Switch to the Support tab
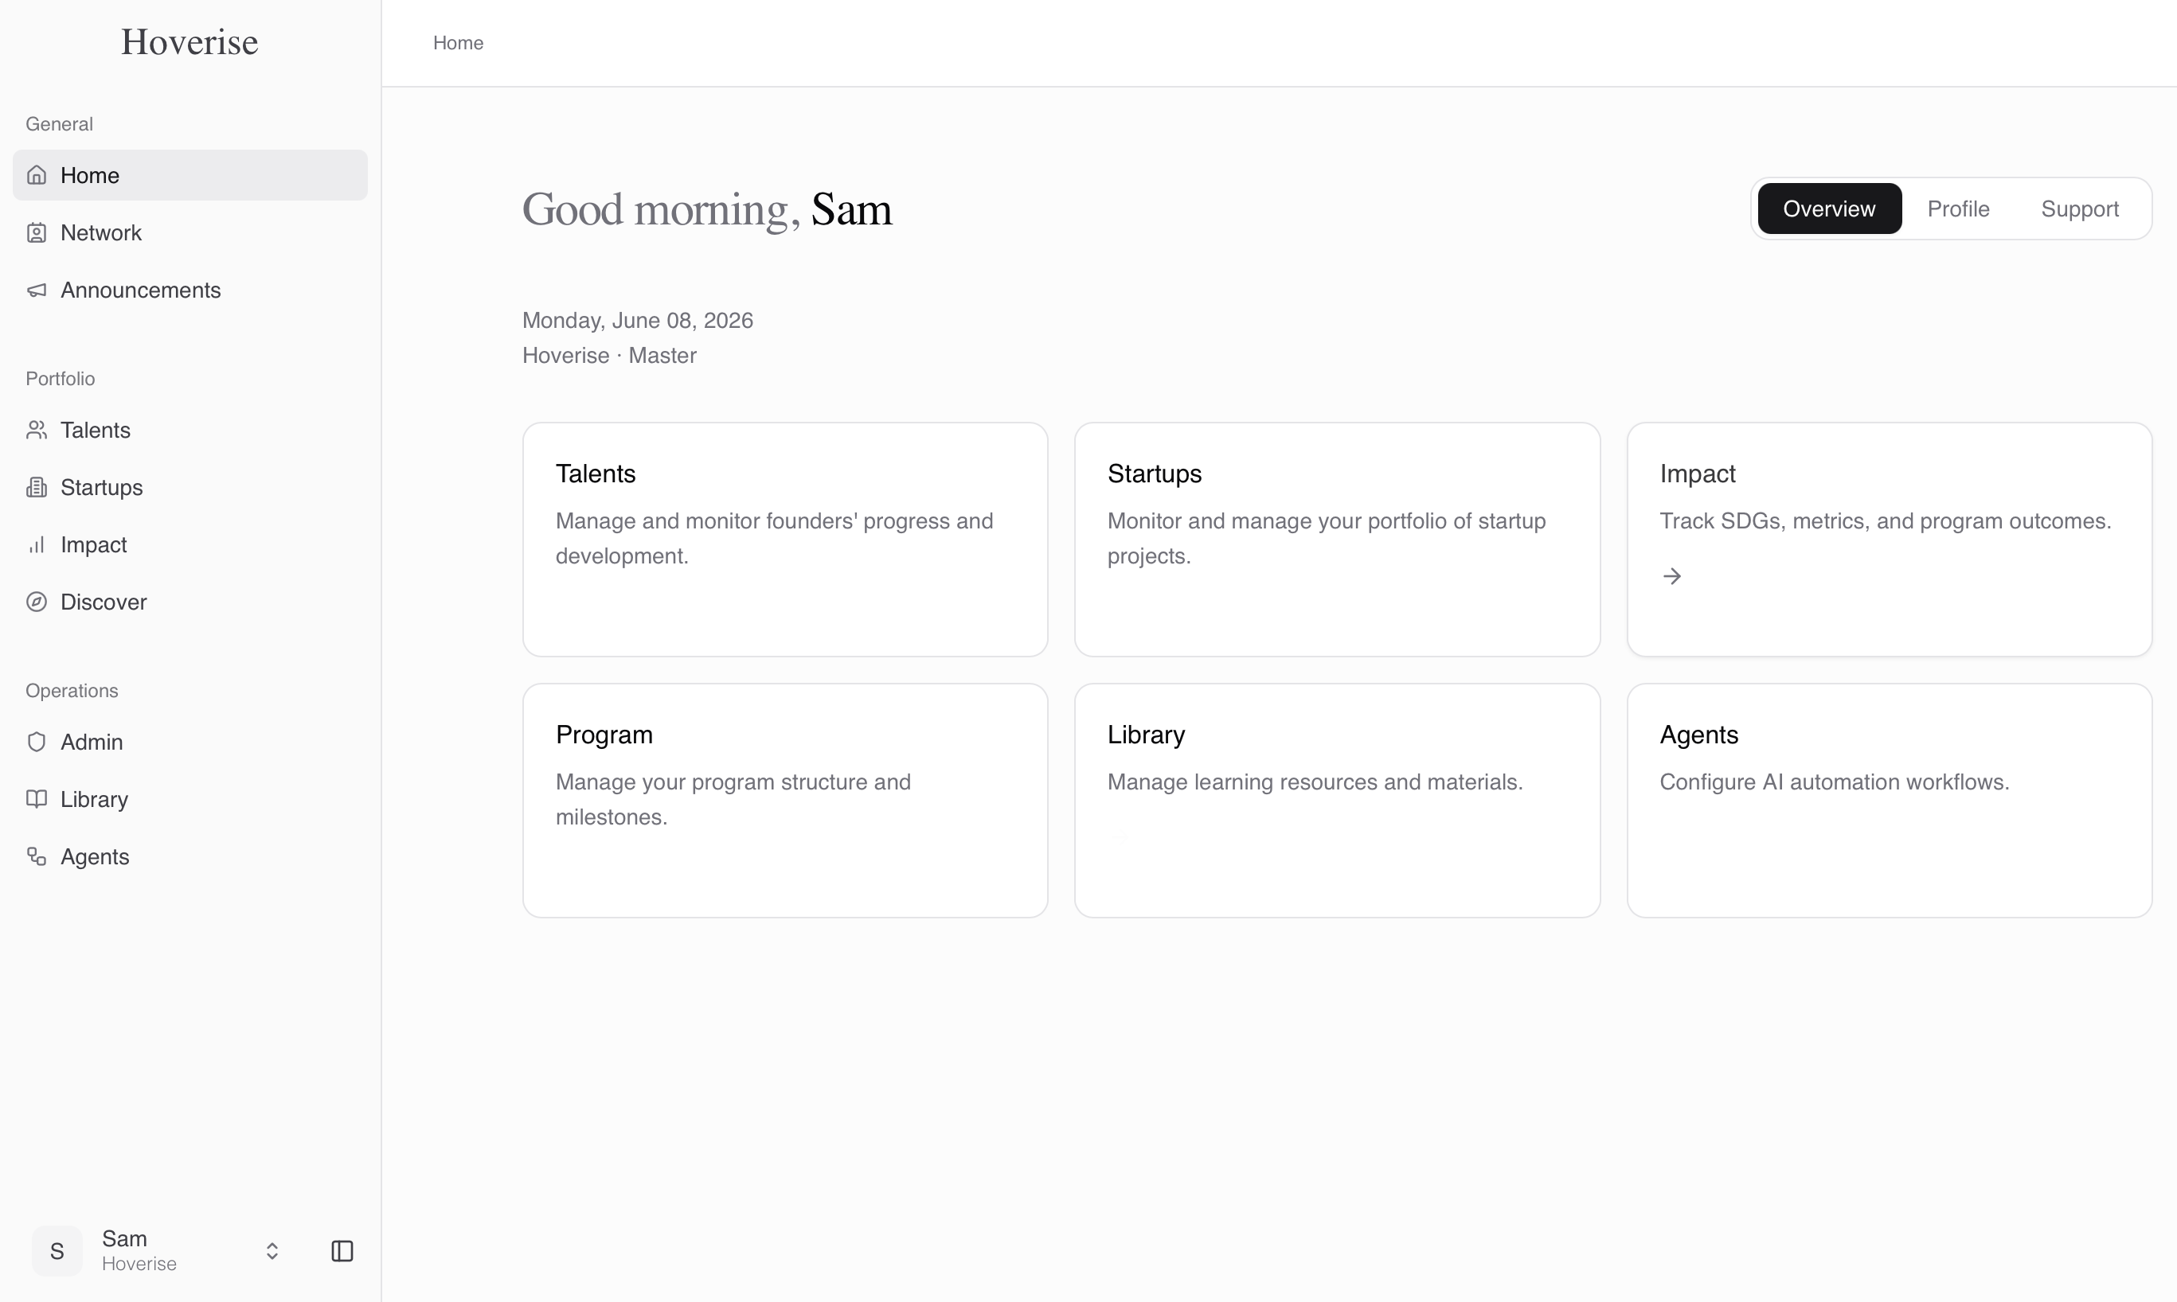Viewport: 2177px width, 1302px height. pos(2080,209)
